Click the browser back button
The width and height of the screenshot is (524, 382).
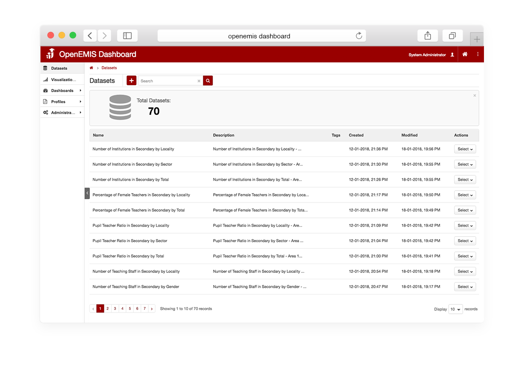90,36
